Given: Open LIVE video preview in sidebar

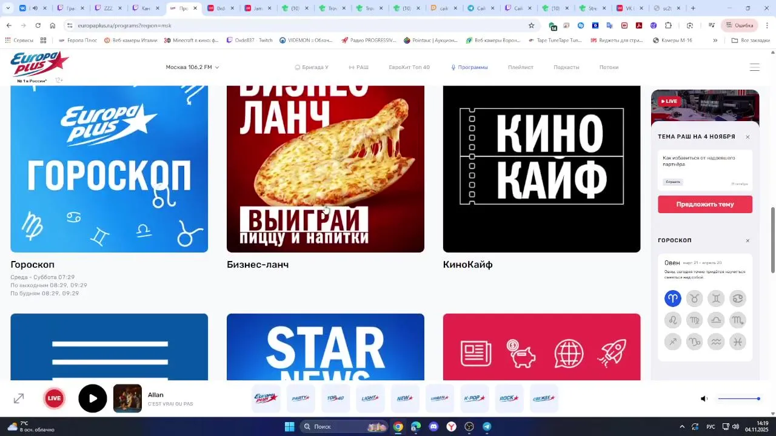Looking at the screenshot, I should coord(705,105).
